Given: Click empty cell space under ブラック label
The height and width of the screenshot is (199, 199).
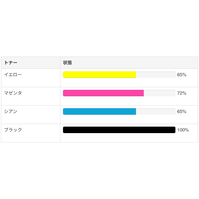Looking at the screenshot, I should coord(31,138).
